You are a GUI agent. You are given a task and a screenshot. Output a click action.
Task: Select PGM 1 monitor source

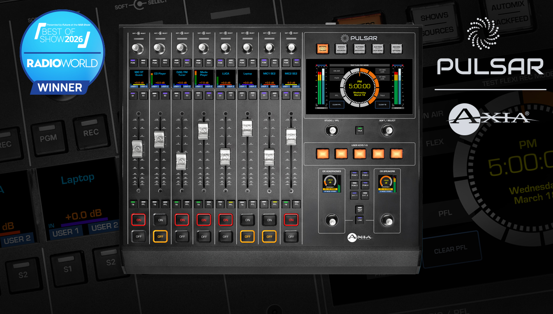click(354, 175)
